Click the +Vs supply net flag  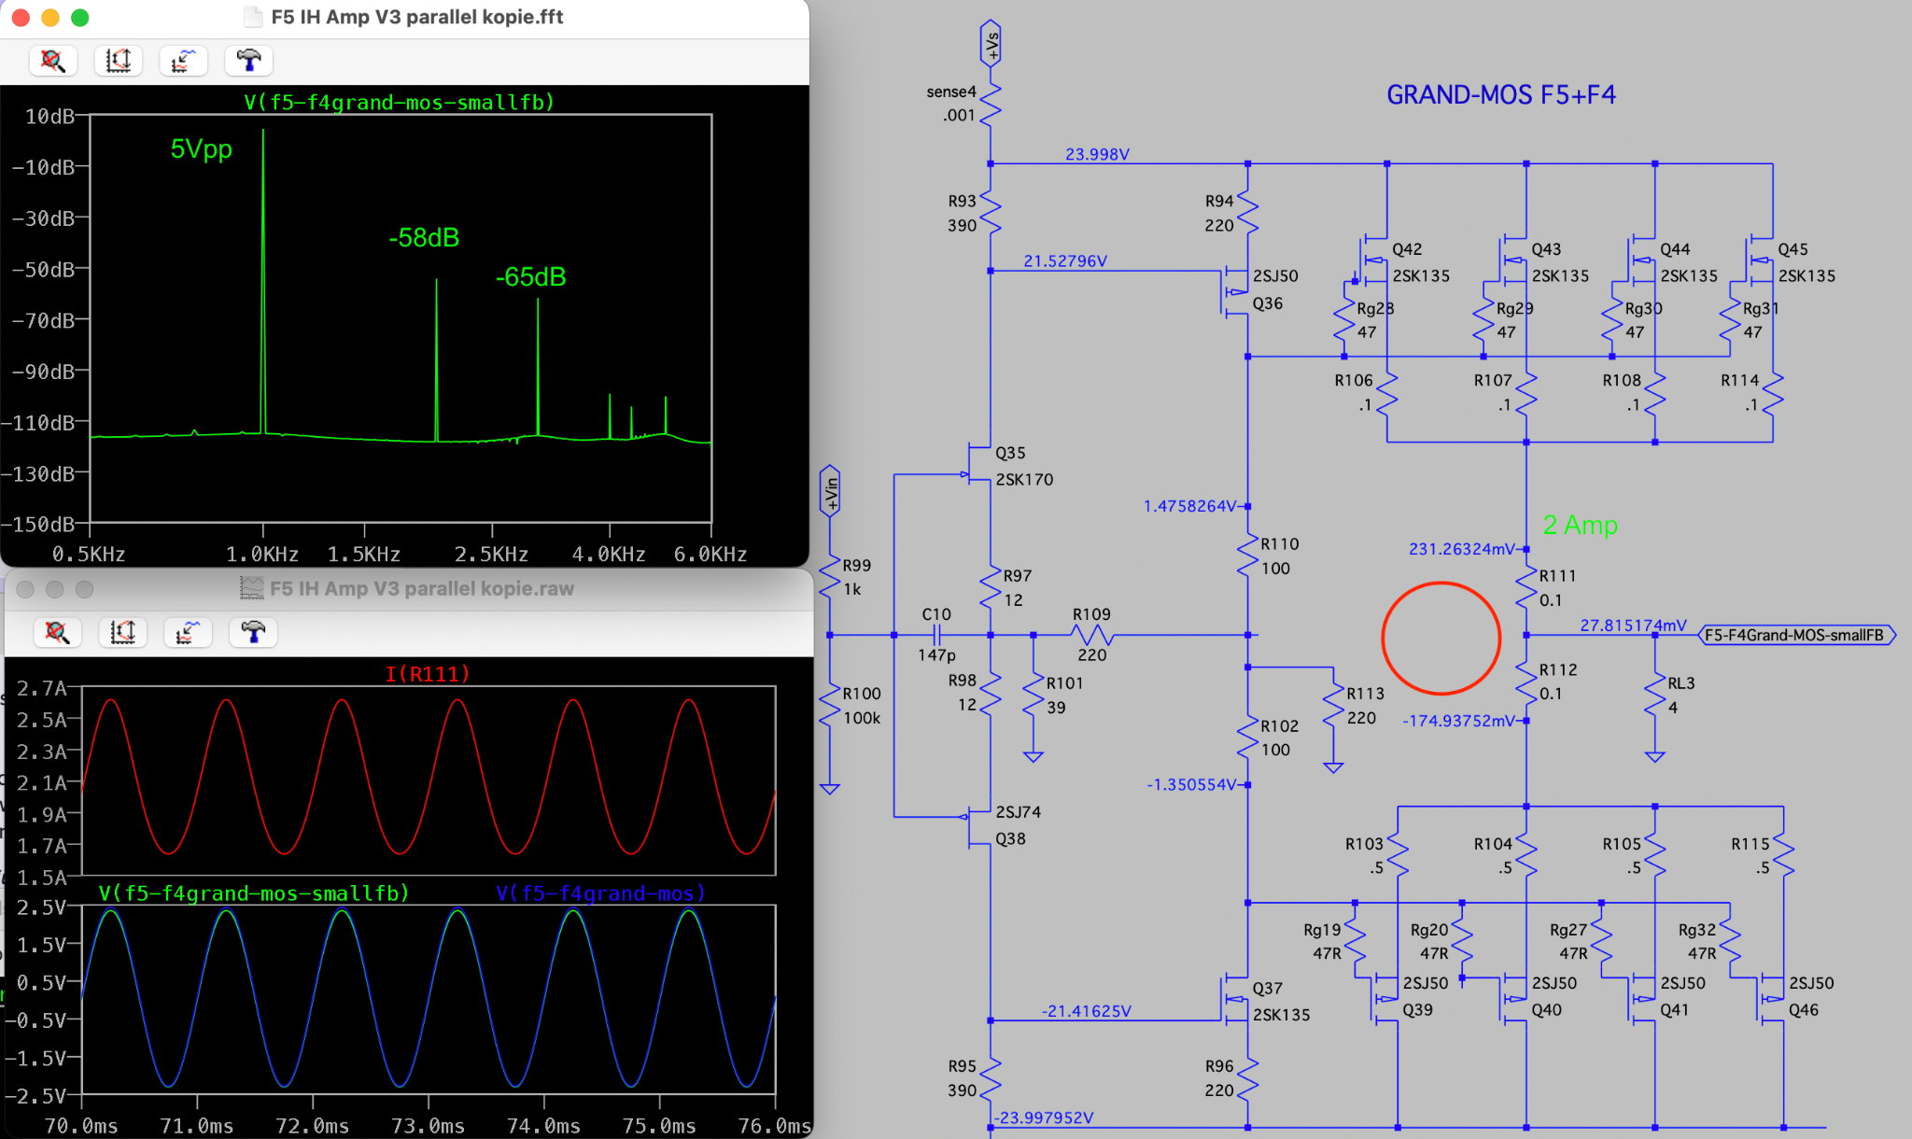coord(991,44)
